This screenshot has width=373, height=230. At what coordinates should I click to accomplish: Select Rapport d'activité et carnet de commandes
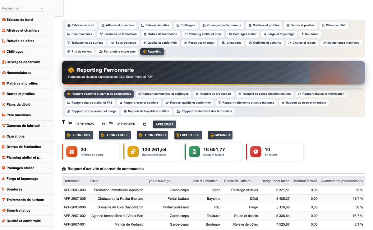click(99, 94)
